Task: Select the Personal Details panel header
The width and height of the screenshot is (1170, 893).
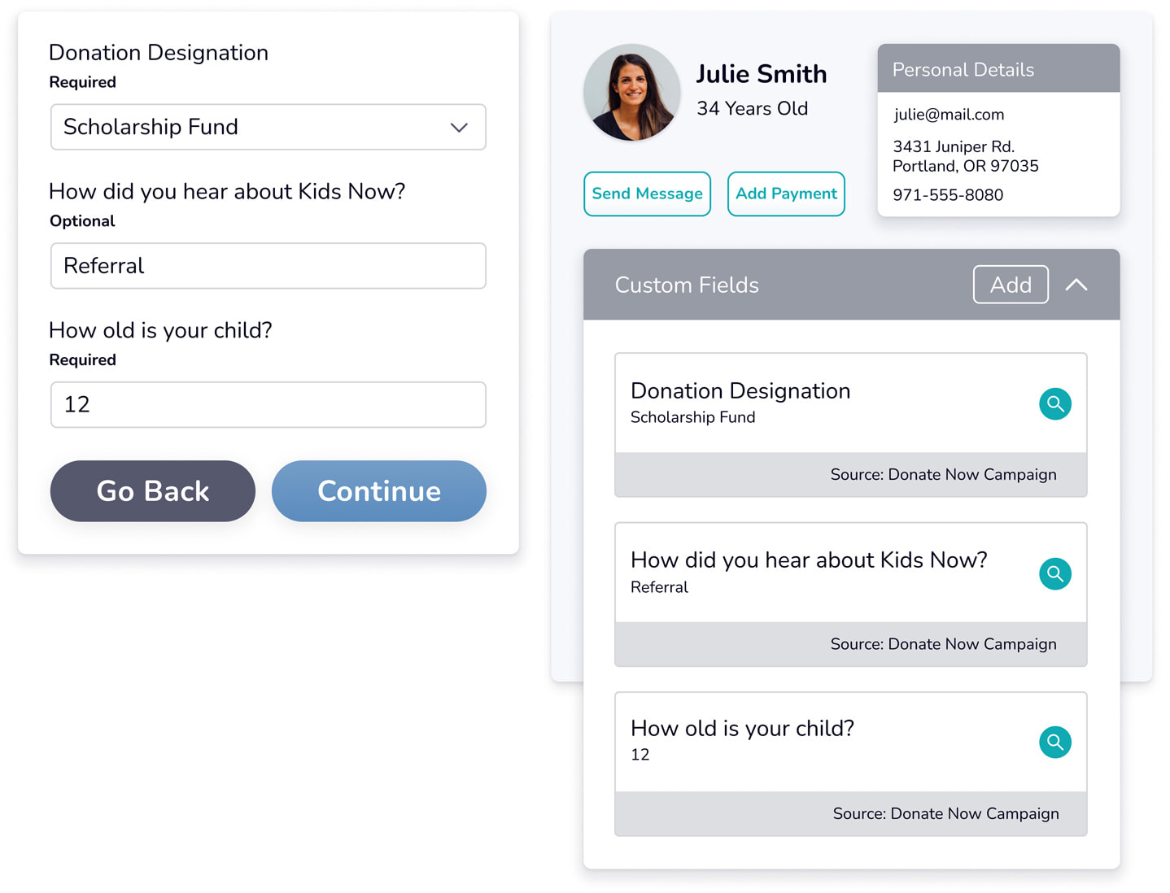Action: pos(998,68)
